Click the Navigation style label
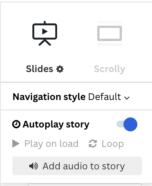The width and height of the screenshot is (152, 186). [x=49, y=97]
